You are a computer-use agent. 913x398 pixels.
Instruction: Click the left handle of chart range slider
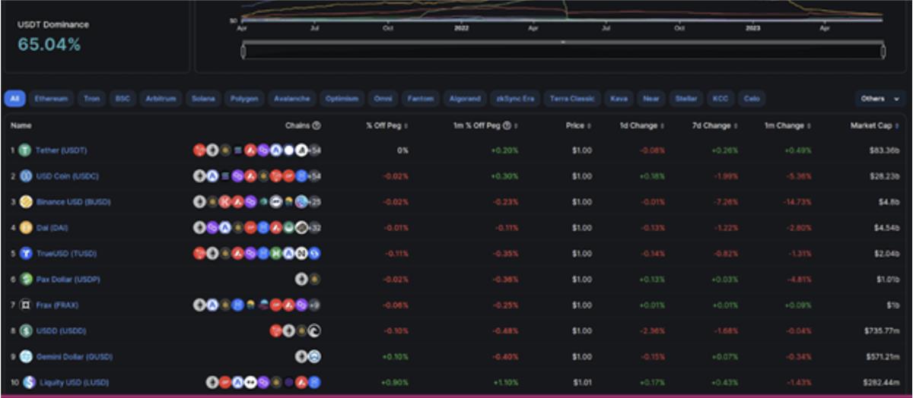click(243, 52)
